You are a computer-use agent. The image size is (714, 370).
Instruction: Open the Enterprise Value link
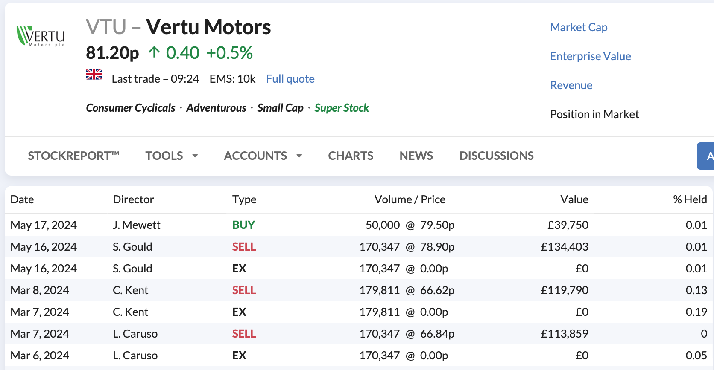coord(591,56)
